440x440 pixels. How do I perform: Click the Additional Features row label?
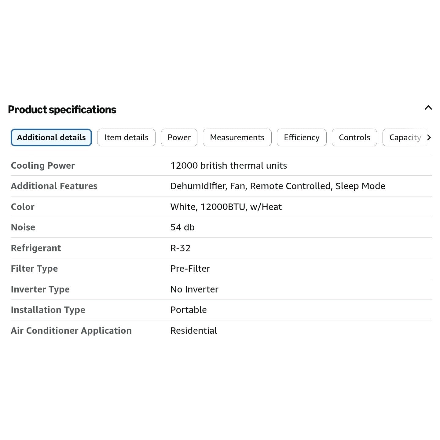(x=54, y=186)
